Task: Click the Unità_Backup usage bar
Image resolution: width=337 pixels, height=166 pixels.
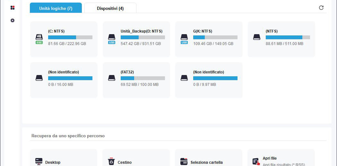Action: (143, 37)
